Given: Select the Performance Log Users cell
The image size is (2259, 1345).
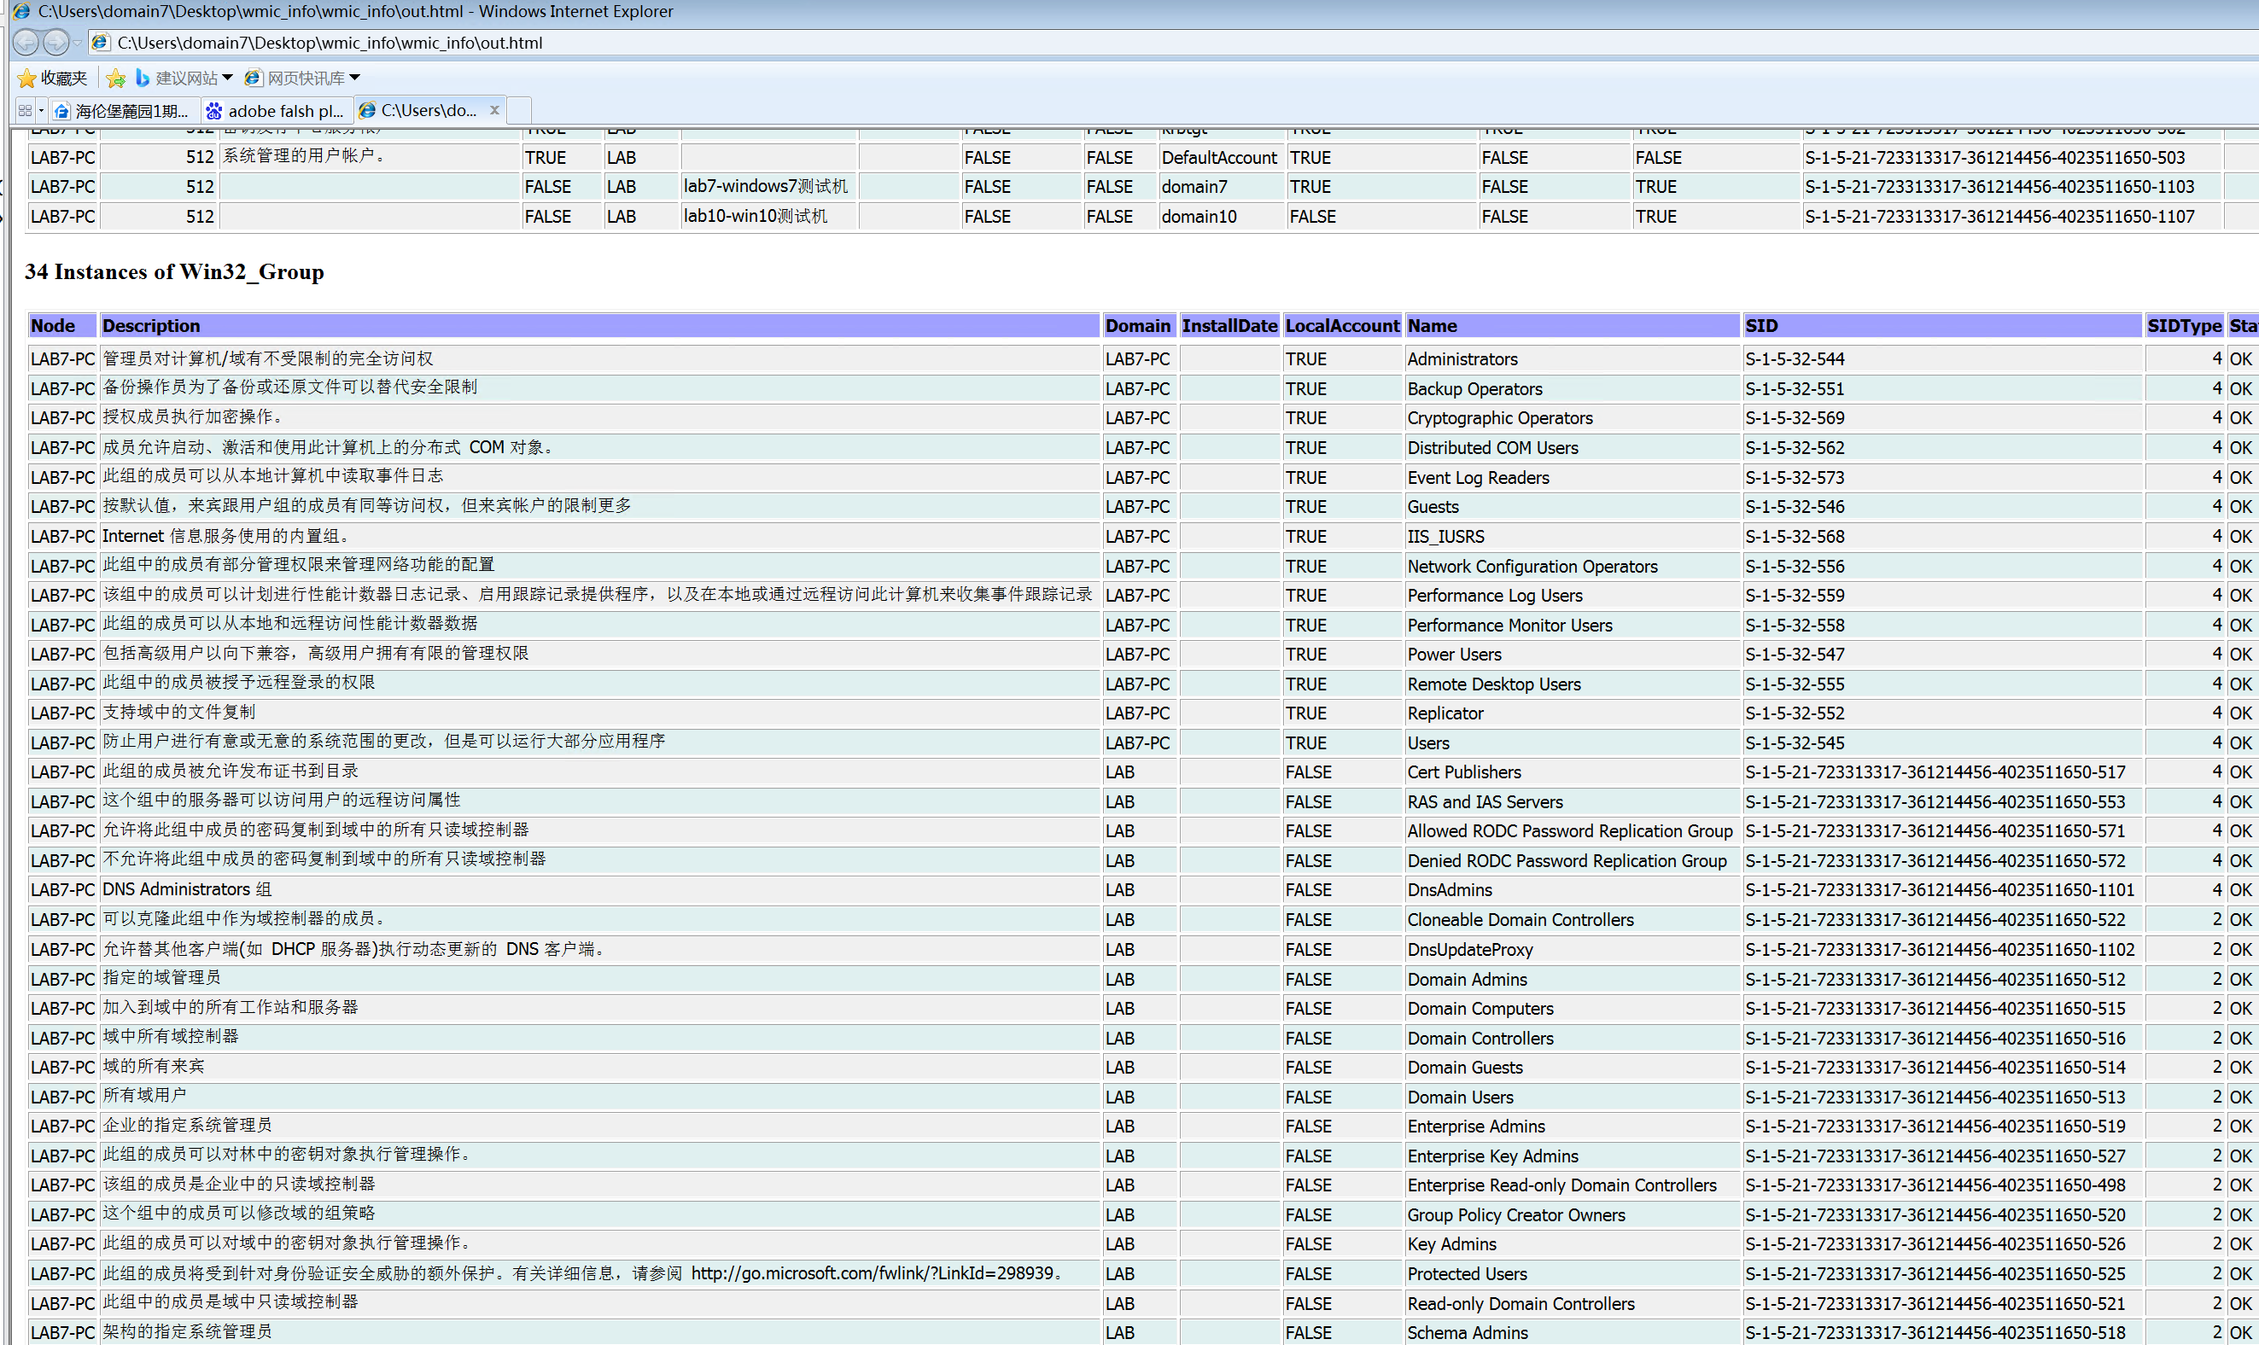Looking at the screenshot, I should (x=1572, y=596).
